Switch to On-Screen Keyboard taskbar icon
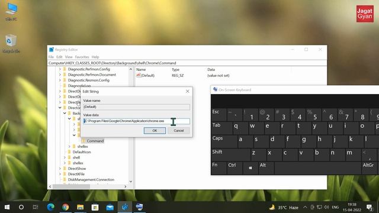379x213 pixels. (x=140, y=207)
